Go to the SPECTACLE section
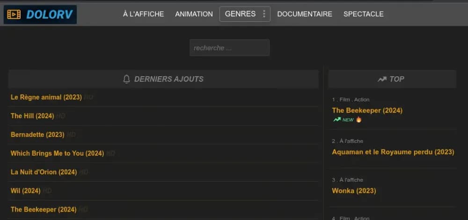 coord(364,14)
